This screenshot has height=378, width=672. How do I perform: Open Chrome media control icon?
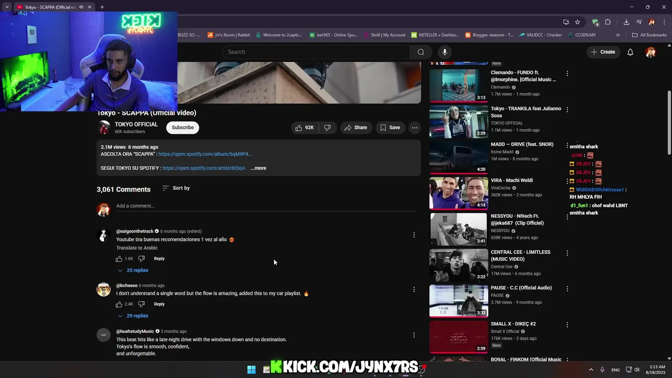(x=639, y=22)
